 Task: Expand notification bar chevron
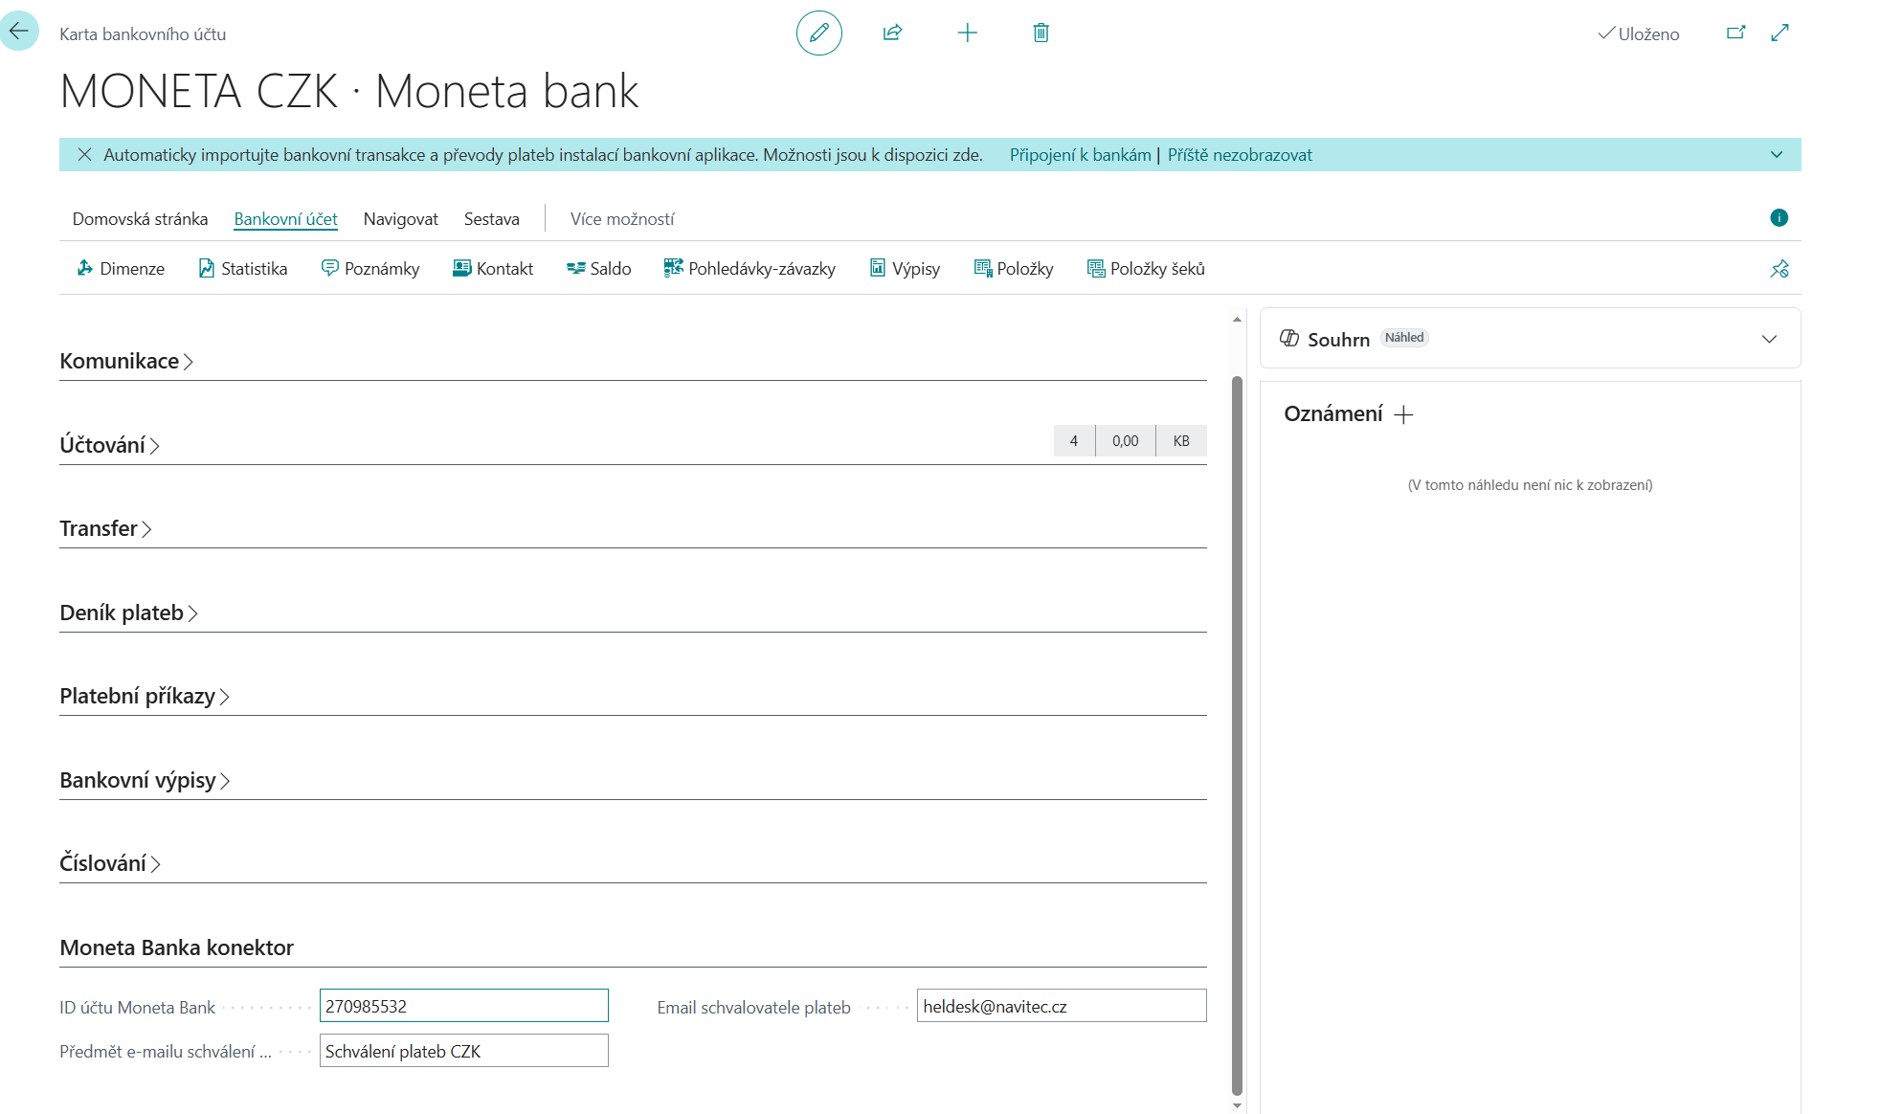pyautogui.click(x=1777, y=154)
